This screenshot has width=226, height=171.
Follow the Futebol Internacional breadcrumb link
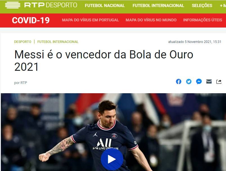tap(58, 42)
